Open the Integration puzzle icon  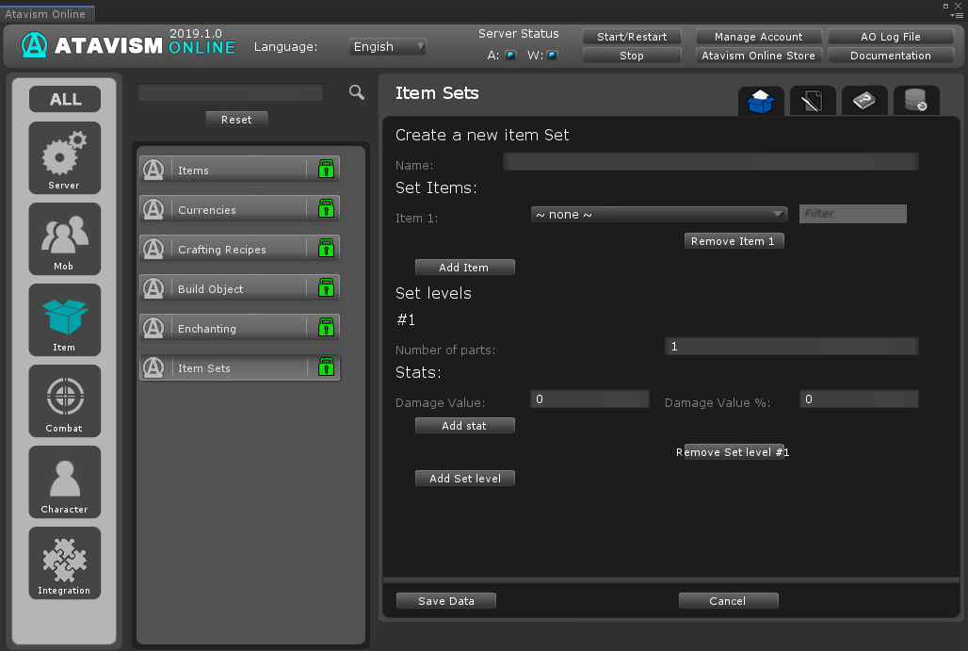(x=64, y=562)
